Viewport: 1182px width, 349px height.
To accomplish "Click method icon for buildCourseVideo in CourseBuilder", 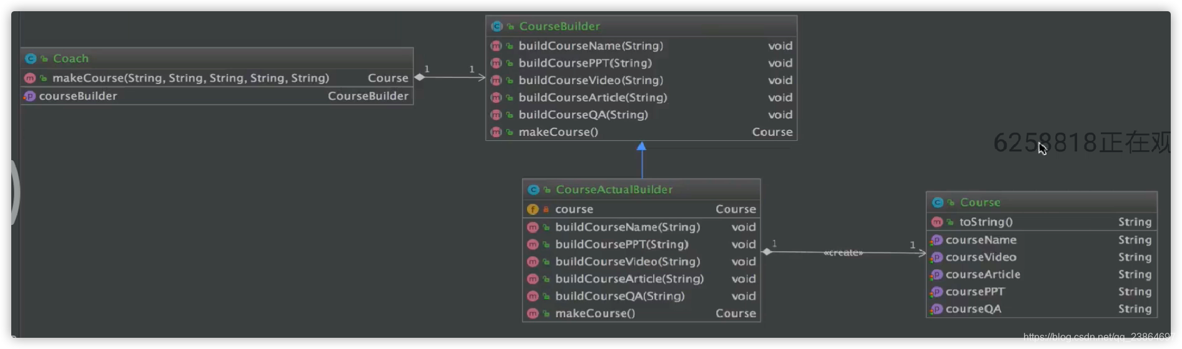I will click(496, 80).
